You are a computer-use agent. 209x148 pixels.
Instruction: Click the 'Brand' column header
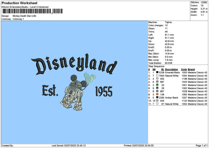191,69
